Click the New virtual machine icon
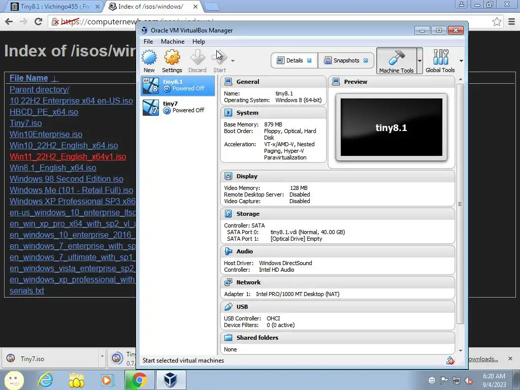The height and width of the screenshot is (390, 520). pyautogui.click(x=149, y=57)
